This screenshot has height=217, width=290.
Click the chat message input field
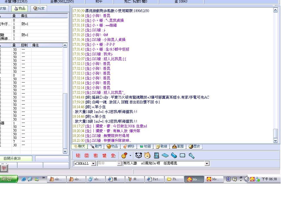164,164
